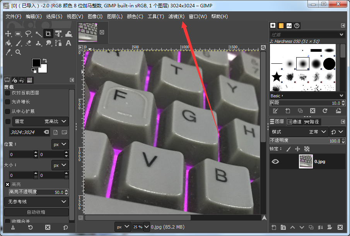
Task: Open the 无参考线 dropdown
Action: click(x=36, y=202)
